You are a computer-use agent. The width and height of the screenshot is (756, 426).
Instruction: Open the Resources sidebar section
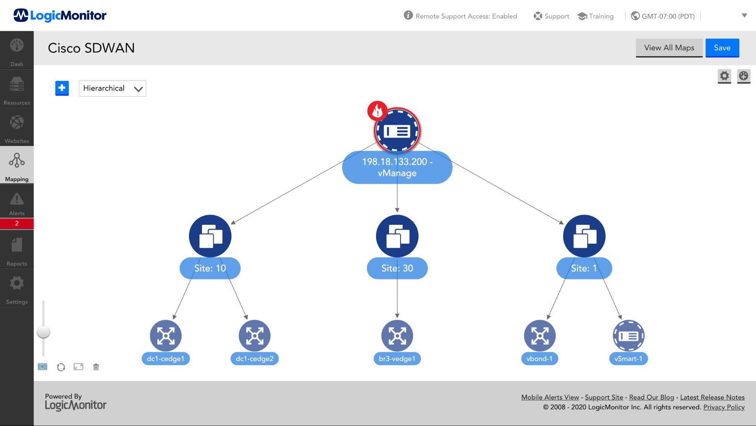pyautogui.click(x=17, y=89)
